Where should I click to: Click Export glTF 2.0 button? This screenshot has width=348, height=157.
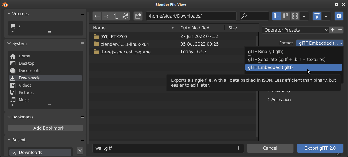(x=320, y=148)
